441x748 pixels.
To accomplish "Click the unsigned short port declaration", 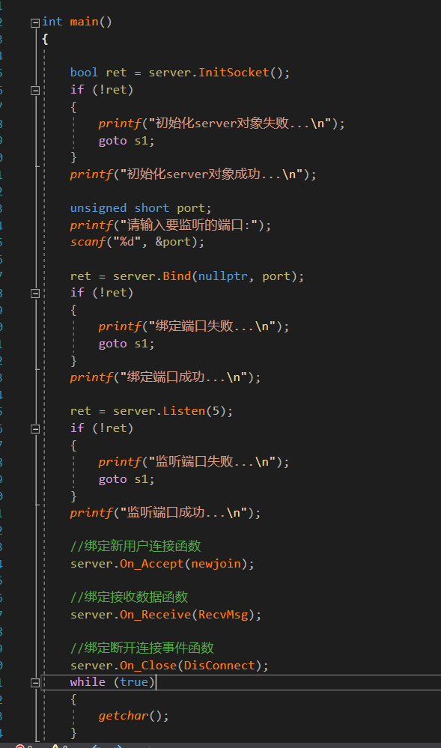I will (141, 208).
